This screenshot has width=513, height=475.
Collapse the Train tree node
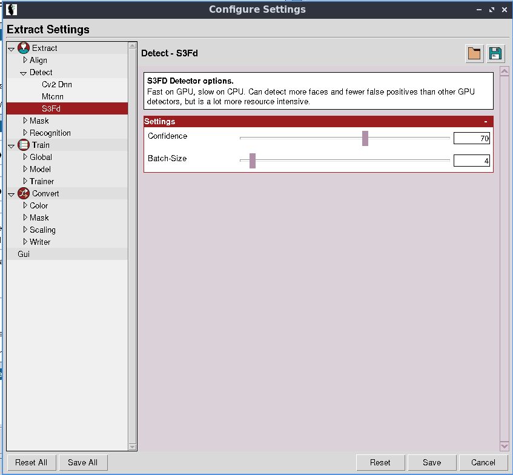click(x=11, y=146)
